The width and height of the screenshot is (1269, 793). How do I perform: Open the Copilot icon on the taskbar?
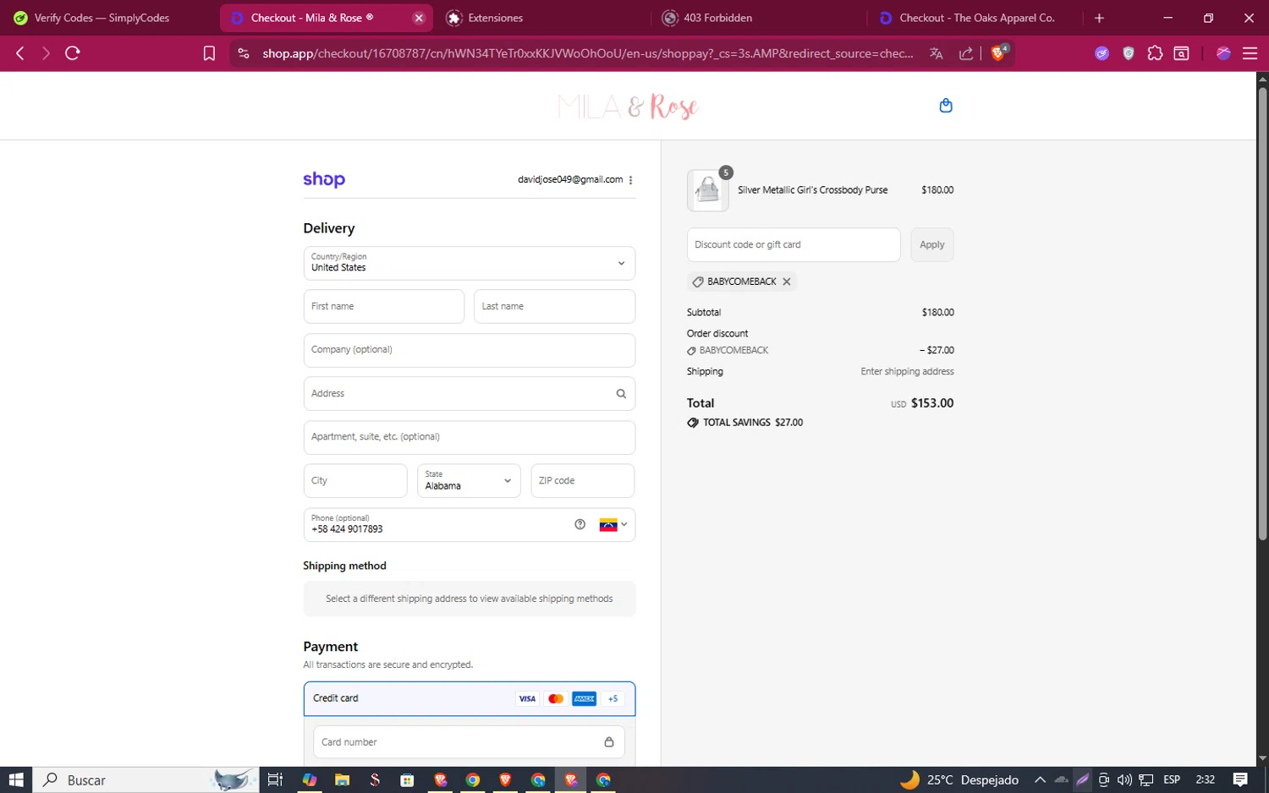pyautogui.click(x=310, y=779)
